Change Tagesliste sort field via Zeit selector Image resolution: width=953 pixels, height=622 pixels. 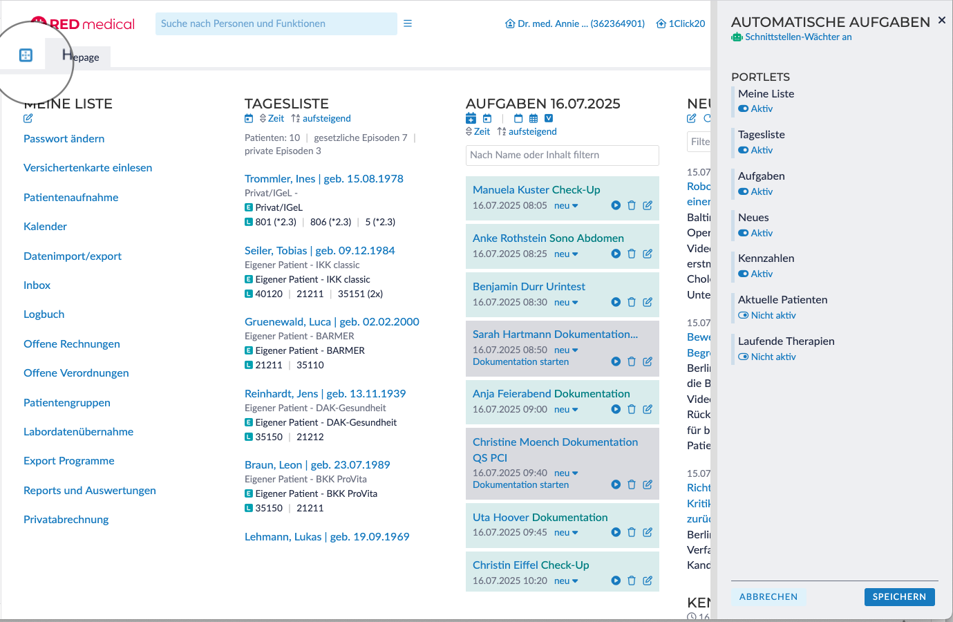click(x=272, y=119)
